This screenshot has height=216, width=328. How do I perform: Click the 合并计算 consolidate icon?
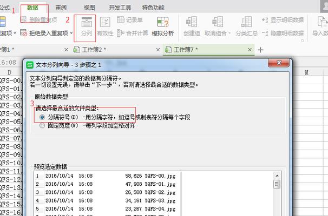(121, 33)
